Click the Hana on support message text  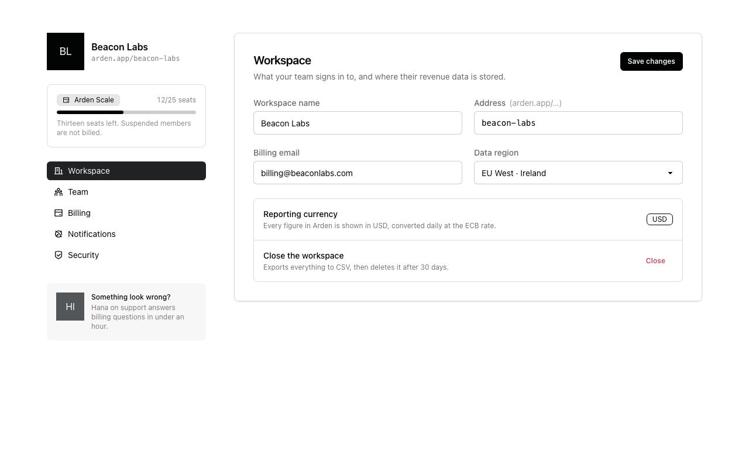pyautogui.click(x=138, y=317)
